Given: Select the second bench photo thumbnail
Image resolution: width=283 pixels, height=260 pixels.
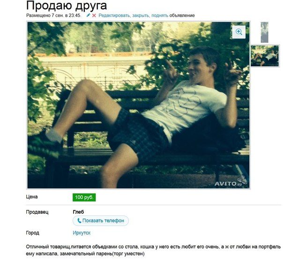Looking at the screenshot, I should (x=265, y=56).
